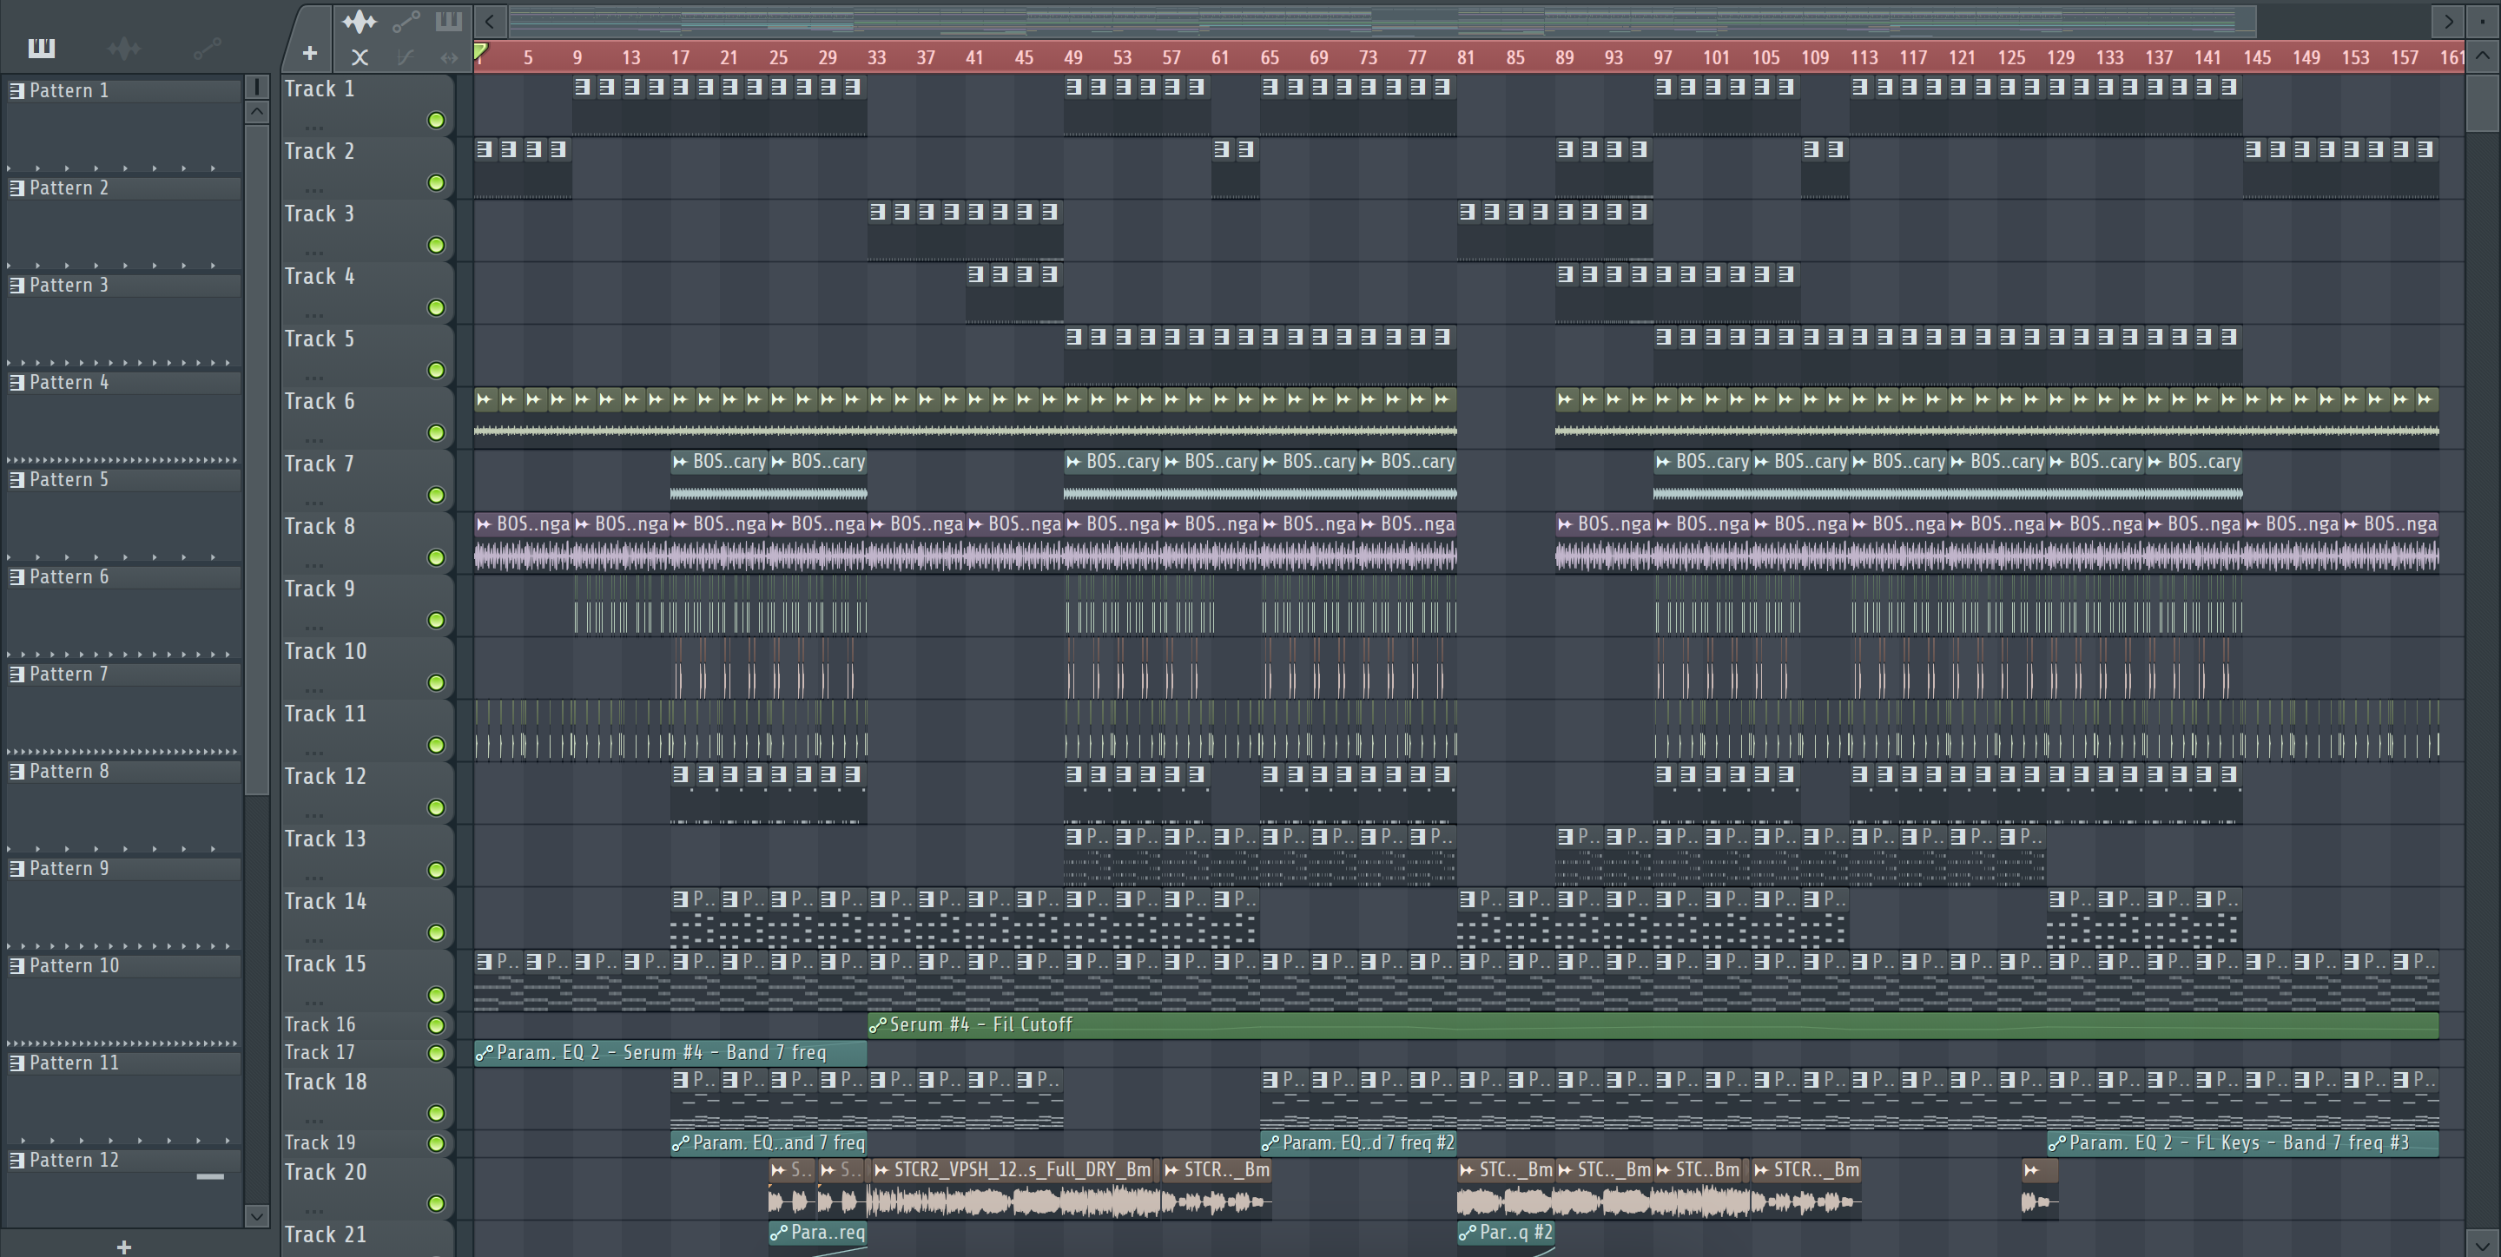
Task: Click the left arrow of the playlist overview
Action: [x=491, y=20]
